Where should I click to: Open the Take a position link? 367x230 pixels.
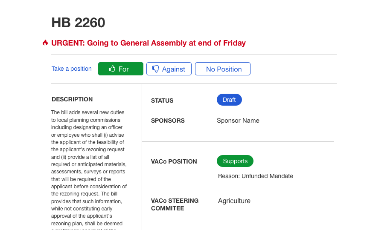point(72,69)
